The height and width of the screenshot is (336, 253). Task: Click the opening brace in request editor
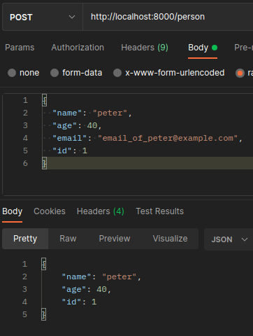point(44,100)
